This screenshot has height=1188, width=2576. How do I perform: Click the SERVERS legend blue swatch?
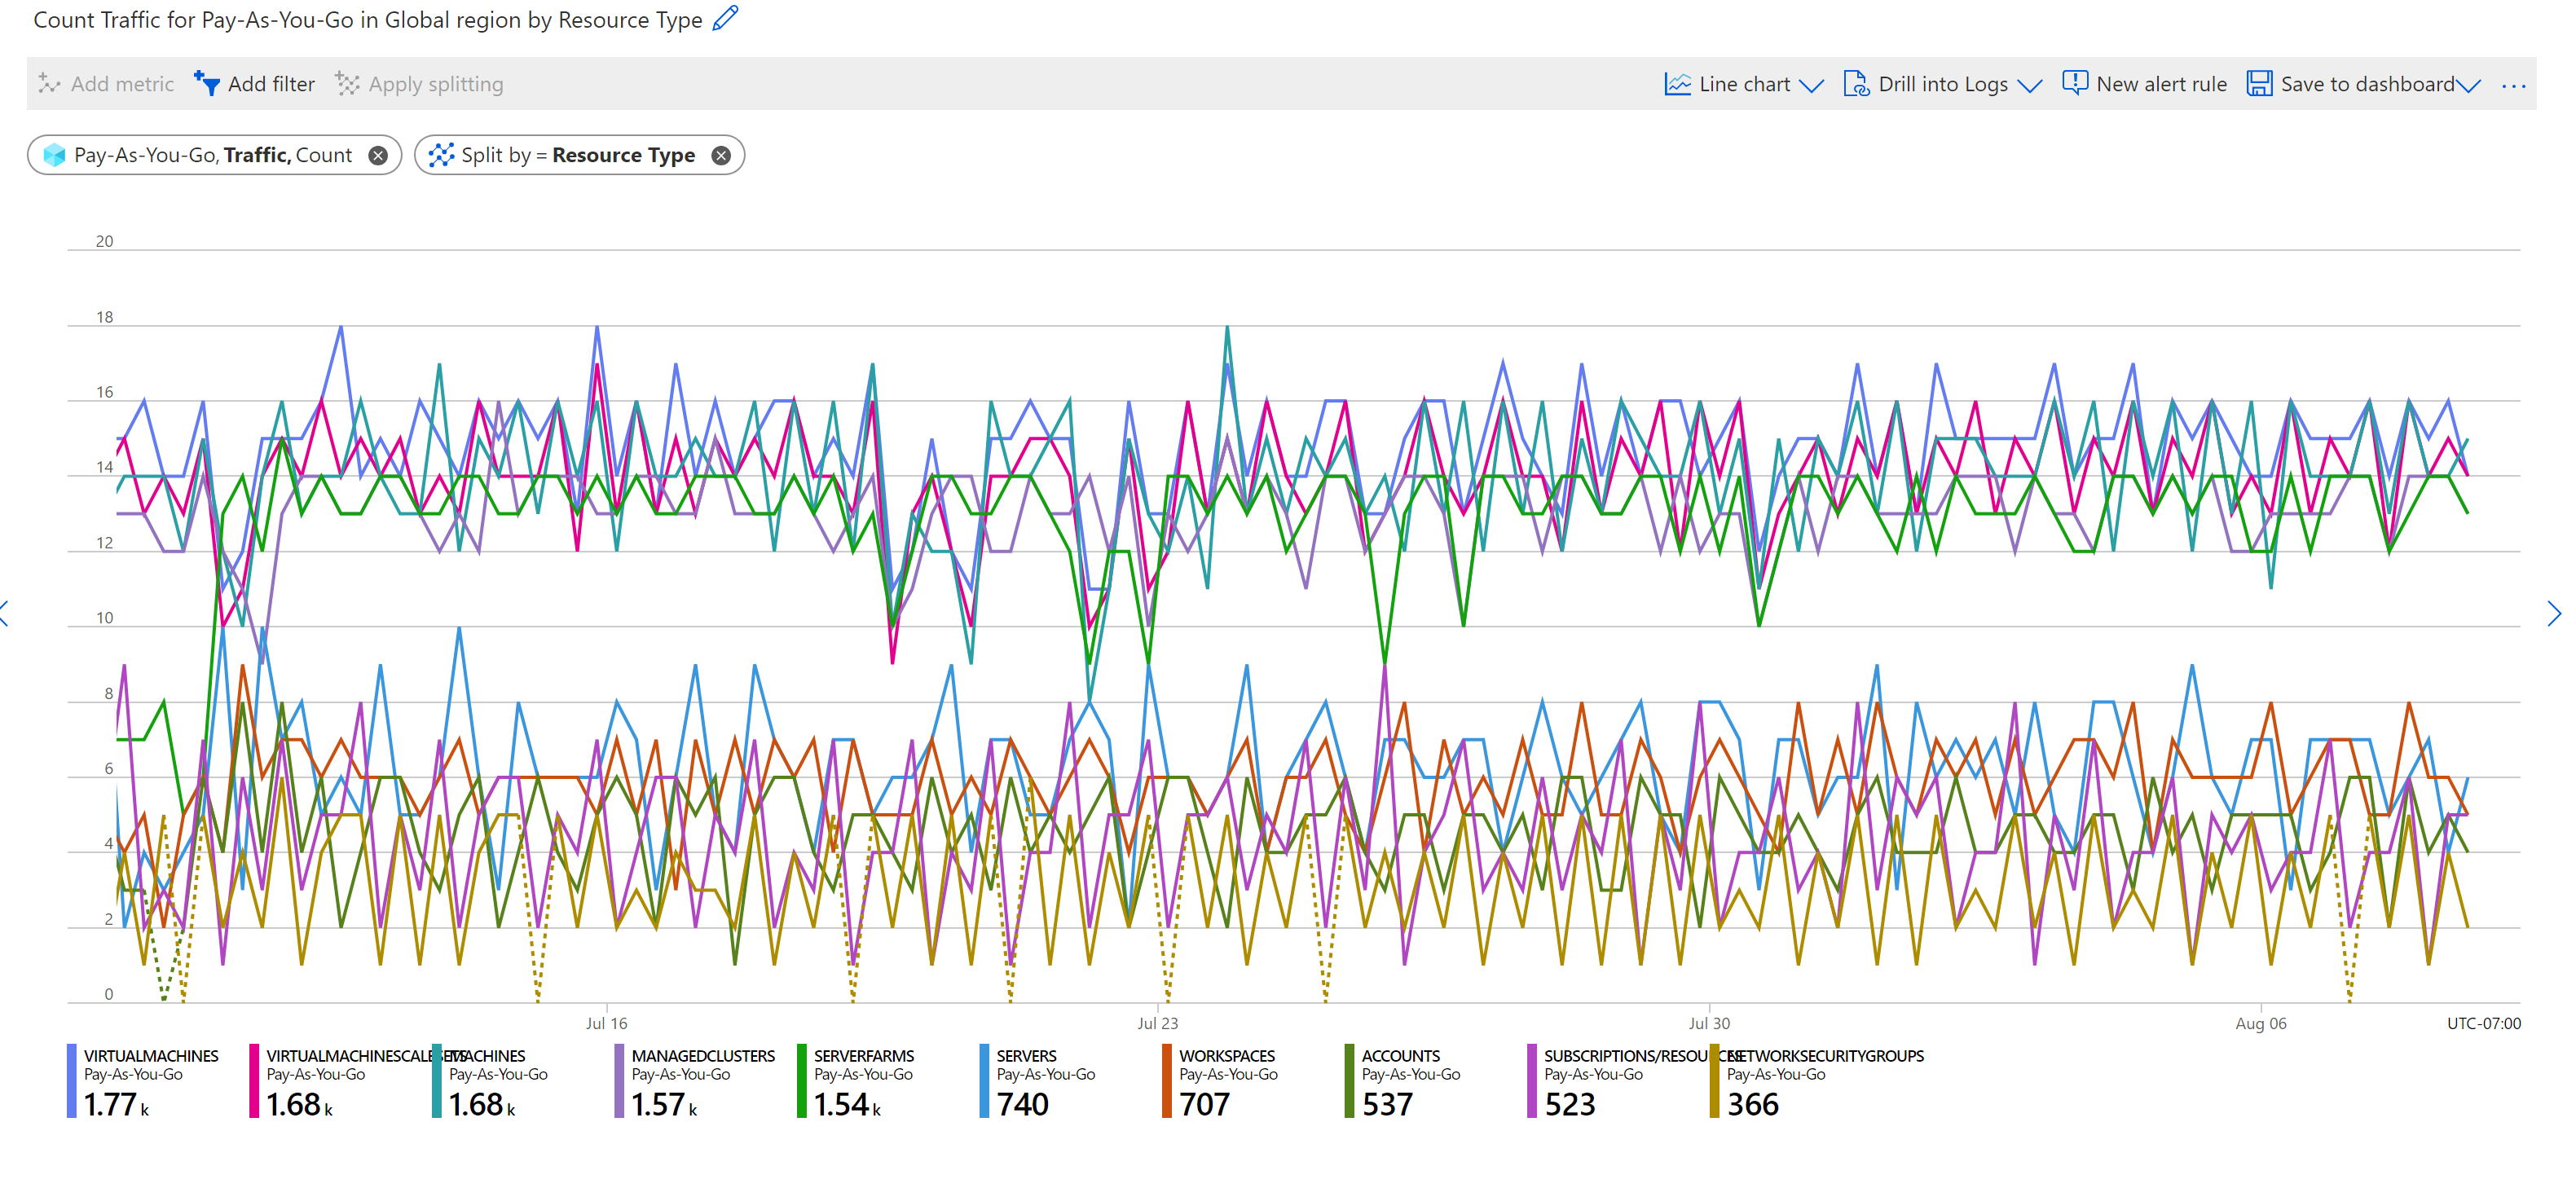point(984,1080)
